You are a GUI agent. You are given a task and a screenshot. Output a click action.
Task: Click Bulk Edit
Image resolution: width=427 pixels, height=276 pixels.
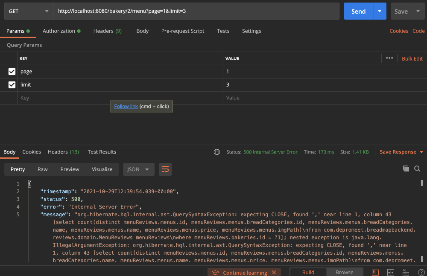[412, 58]
